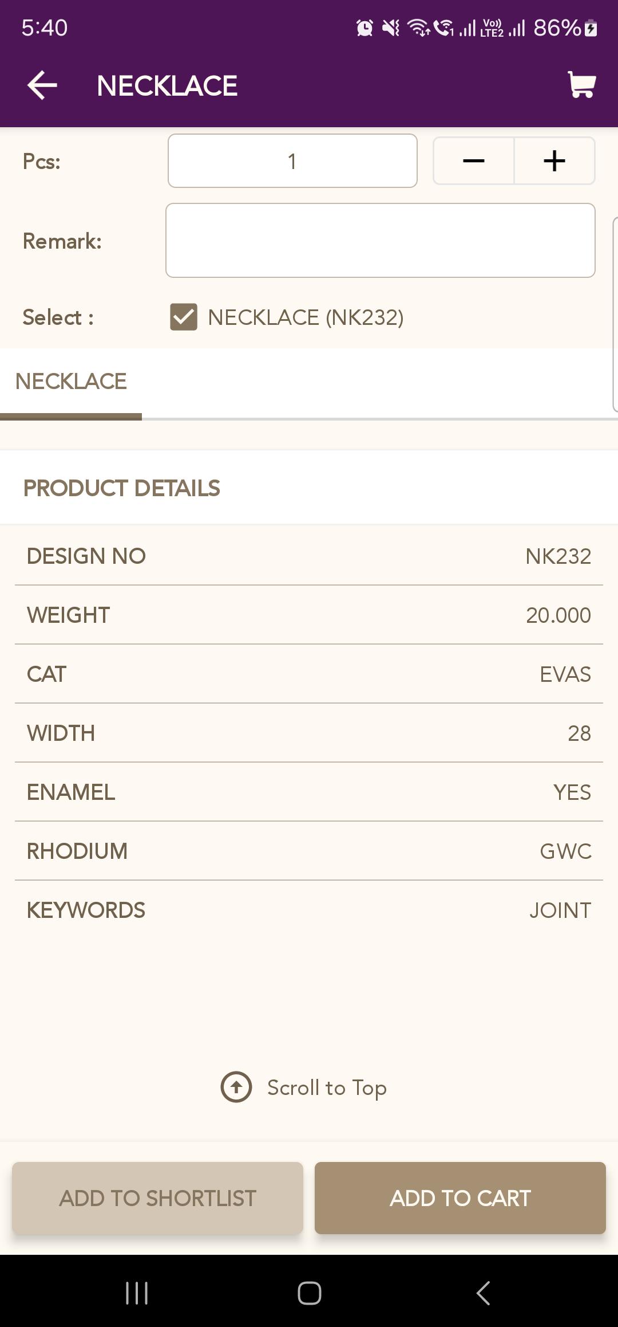618x1327 pixels.
Task: Uncheck the NECKLACE (NK232) checkbox
Action: coord(184,317)
